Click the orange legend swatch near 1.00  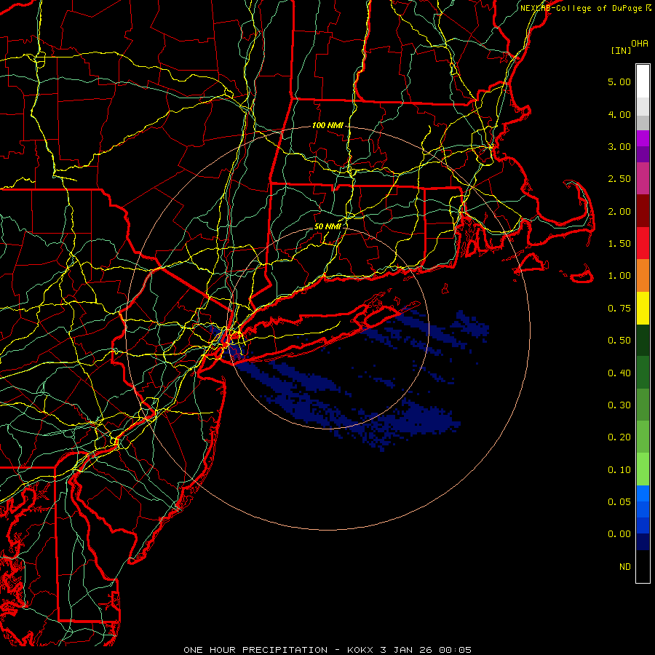coord(643,275)
